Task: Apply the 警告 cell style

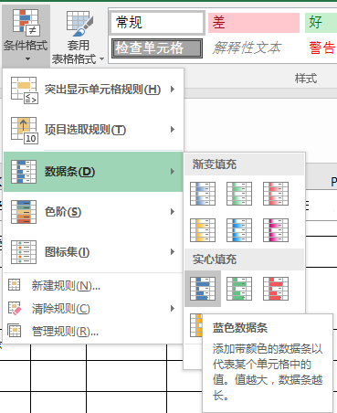Action: click(x=321, y=48)
